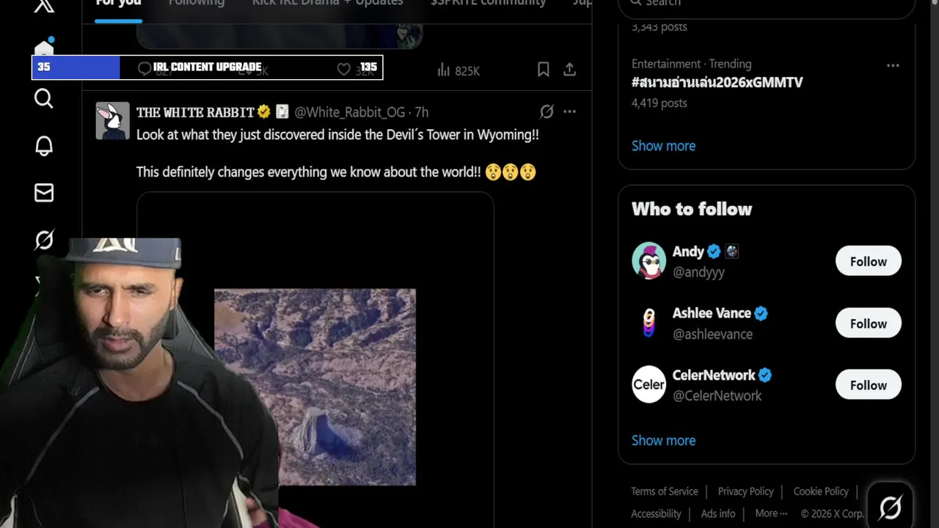Open Devil's Tower video thumbnail

coord(315,386)
